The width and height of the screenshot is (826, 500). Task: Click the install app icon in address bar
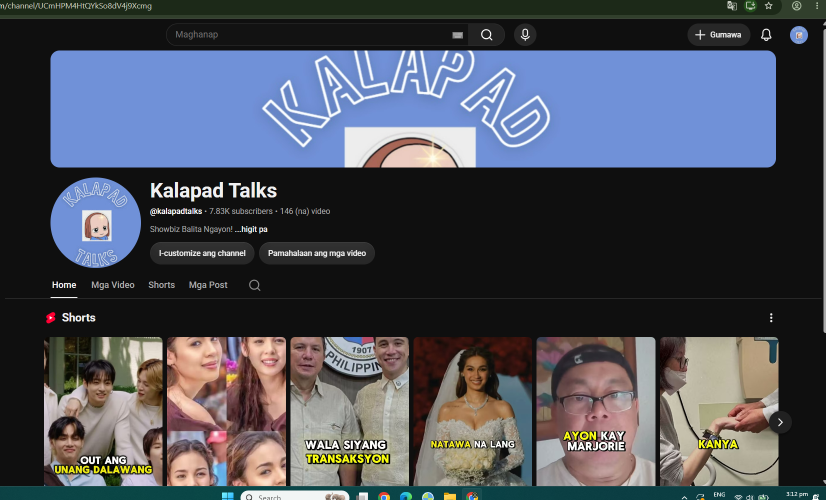click(x=750, y=6)
